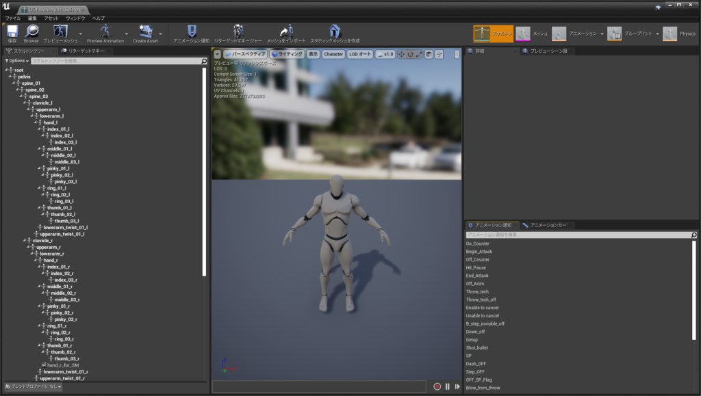701x396 pixels.
Task: Open the ブループリント mode dropdown arrow
Action: 658,34
